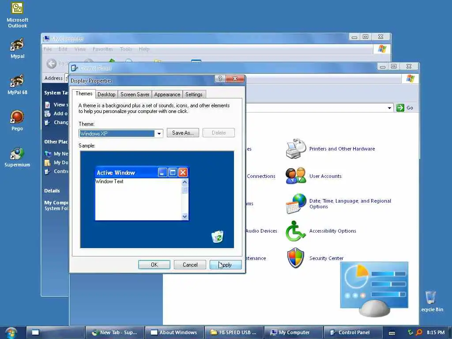Click the Security Center link
The height and width of the screenshot is (339, 452).
[x=326, y=258]
